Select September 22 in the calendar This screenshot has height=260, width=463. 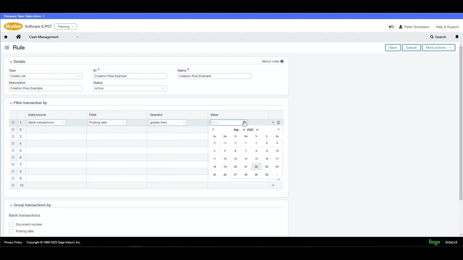click(256, 166)
